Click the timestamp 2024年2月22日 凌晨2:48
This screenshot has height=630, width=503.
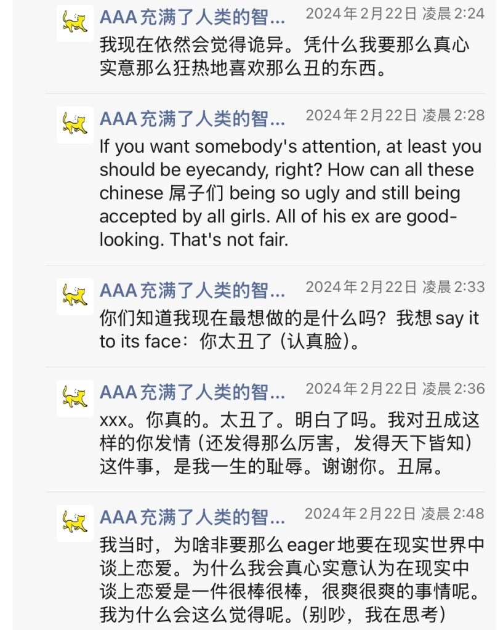pyautogui.click(x=395, y=514)
